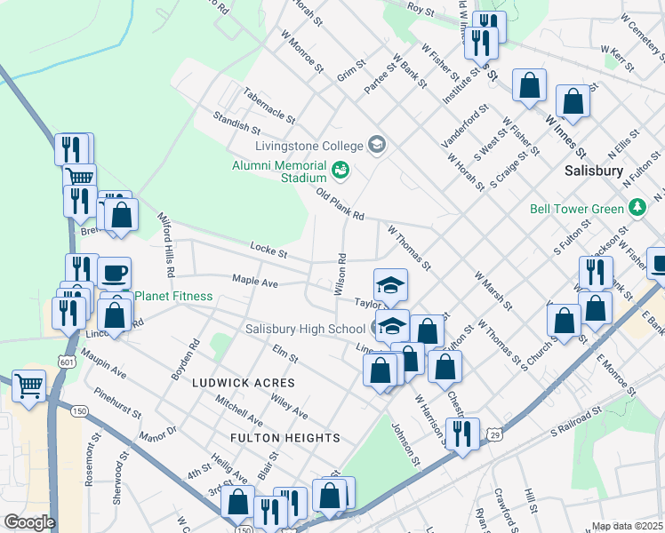Select the shopping bag marker on W Innes St nearest N Ellis St
This screenshot has height=533, width=665.
(x=573, y=101)
